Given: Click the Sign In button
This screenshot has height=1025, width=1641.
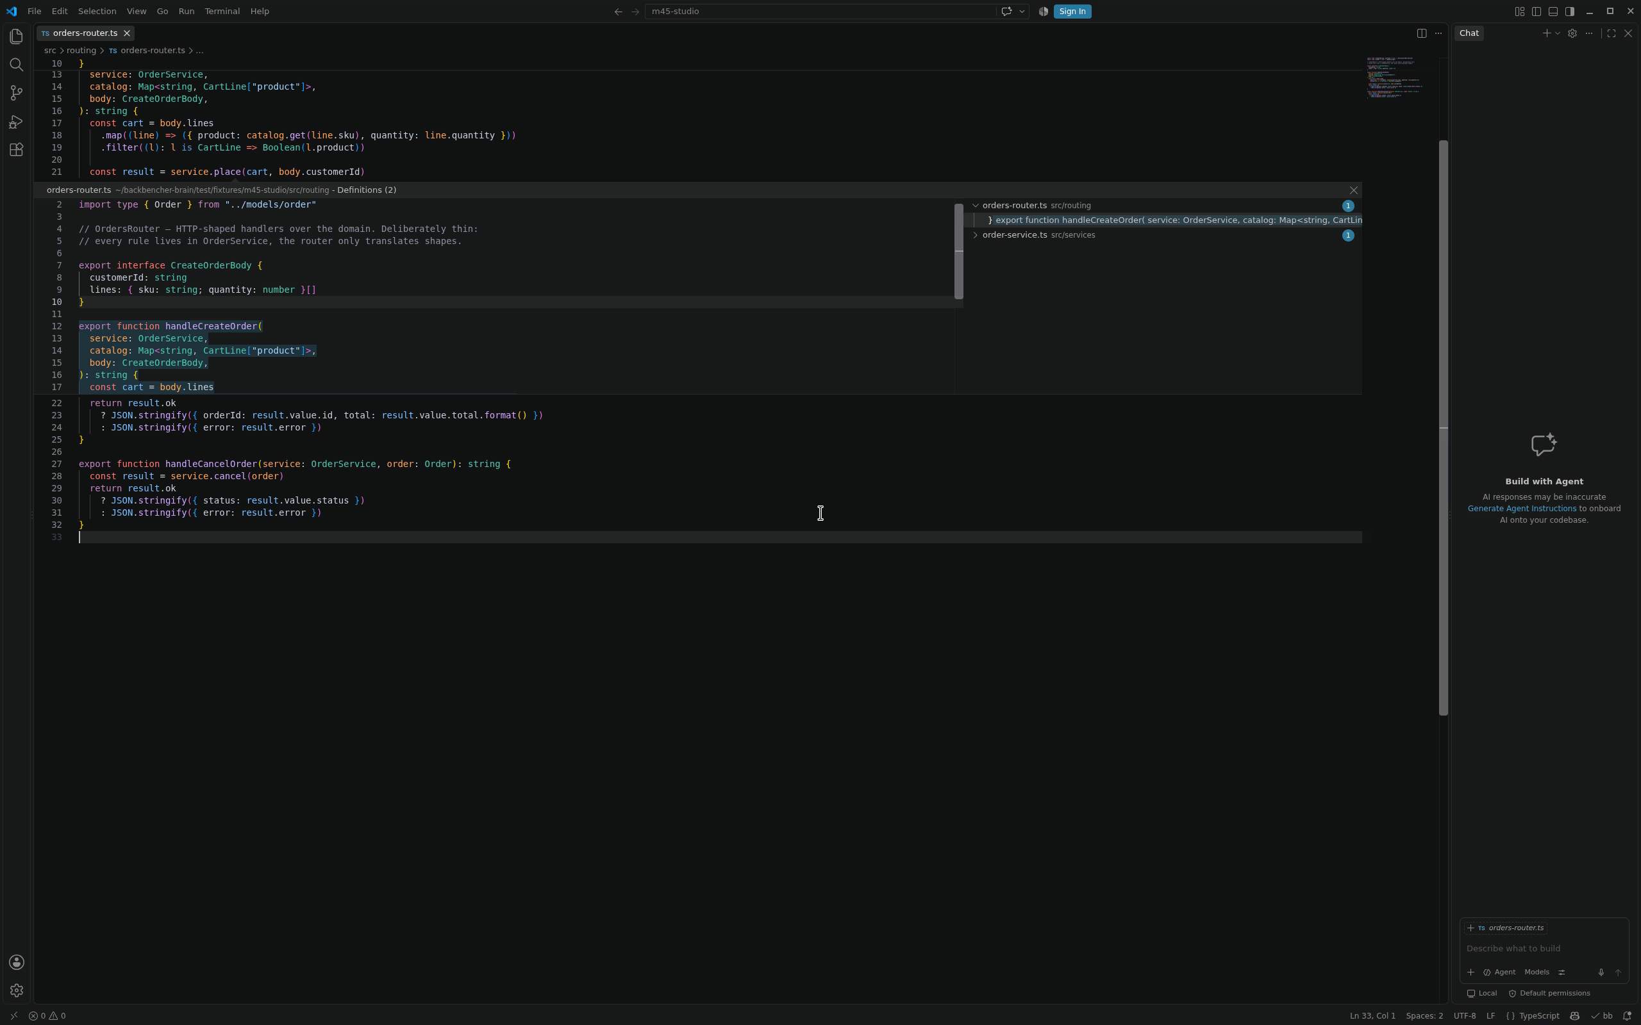Looking at the screenshot, I should point(1072,12).
